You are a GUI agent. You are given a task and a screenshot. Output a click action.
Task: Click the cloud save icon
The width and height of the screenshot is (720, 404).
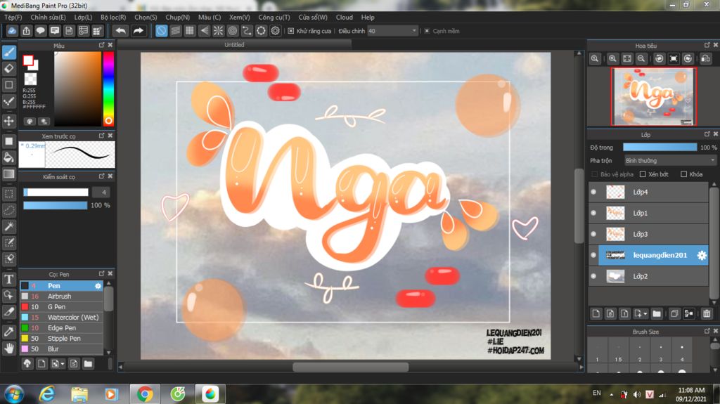(12, 31)
